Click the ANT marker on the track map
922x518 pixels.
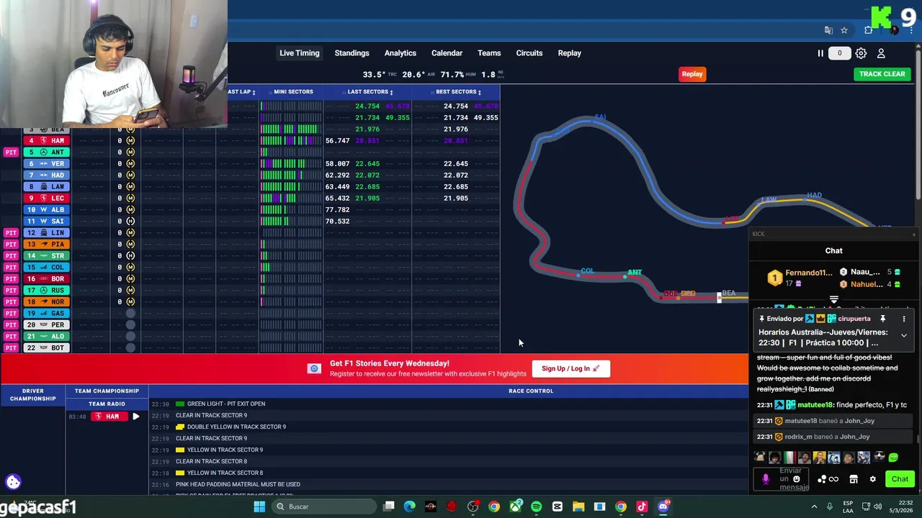click(x=634, y=272)
